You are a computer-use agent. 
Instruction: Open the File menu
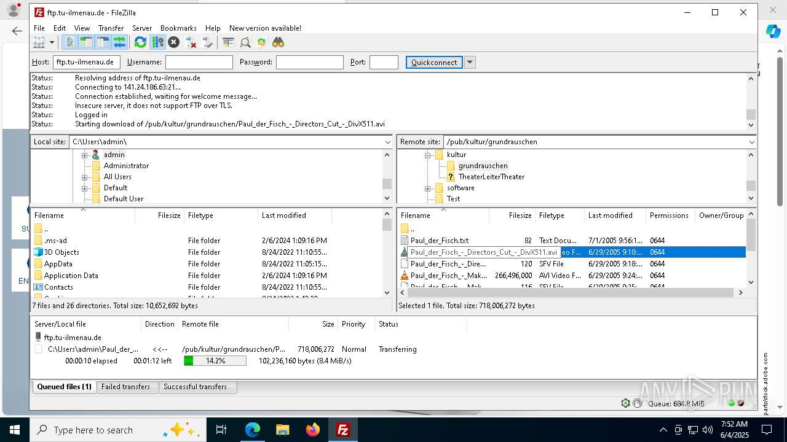pos(39,28)
